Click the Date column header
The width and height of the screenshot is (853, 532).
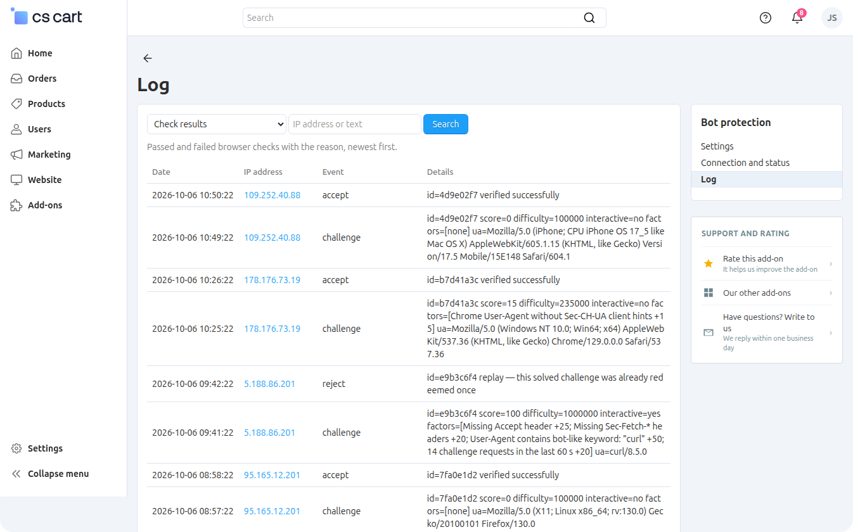[161, 172]
